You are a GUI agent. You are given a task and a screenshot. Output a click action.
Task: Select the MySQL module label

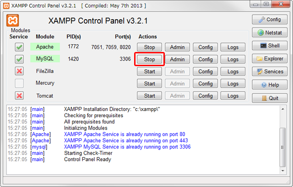tap(45, 59)
